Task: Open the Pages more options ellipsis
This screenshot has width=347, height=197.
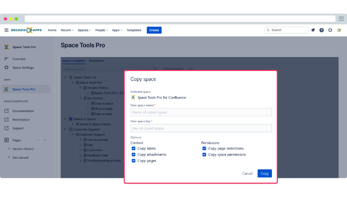Action: [37, 140]
